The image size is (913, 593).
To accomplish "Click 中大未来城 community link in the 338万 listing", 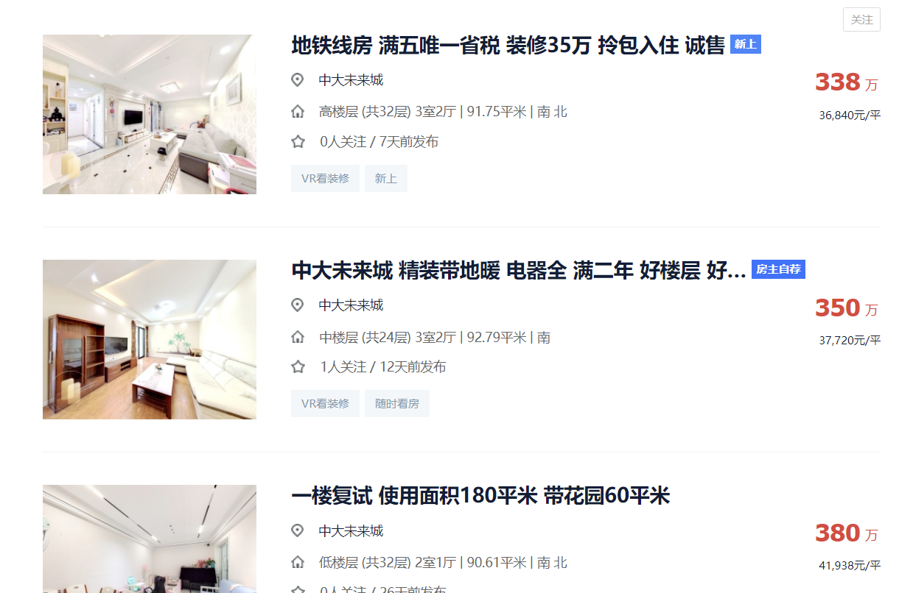I will pyautogui.click(x=351, y=80).
